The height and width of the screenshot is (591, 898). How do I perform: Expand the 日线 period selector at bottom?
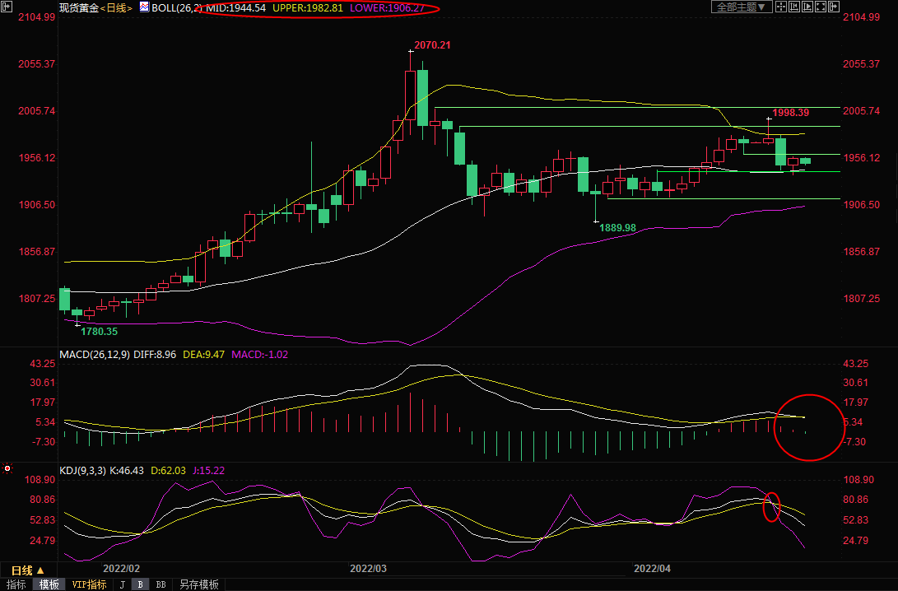coord(27,570)
